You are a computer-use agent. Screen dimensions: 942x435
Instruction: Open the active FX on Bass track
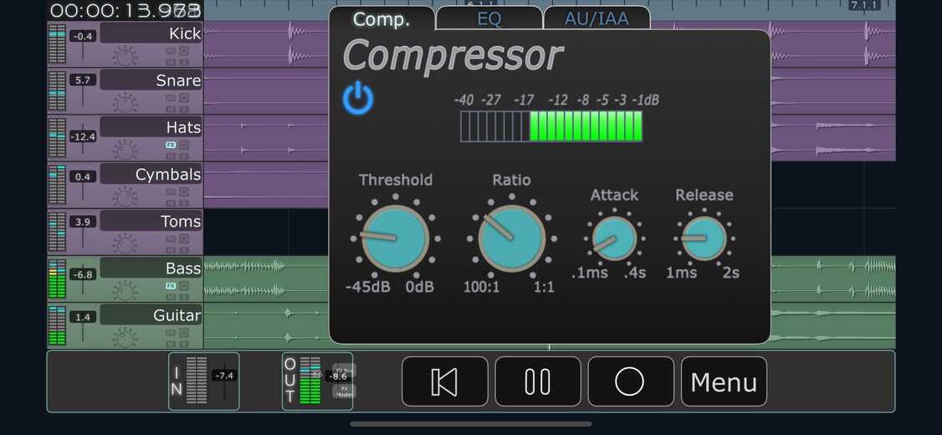click(171, 286)
